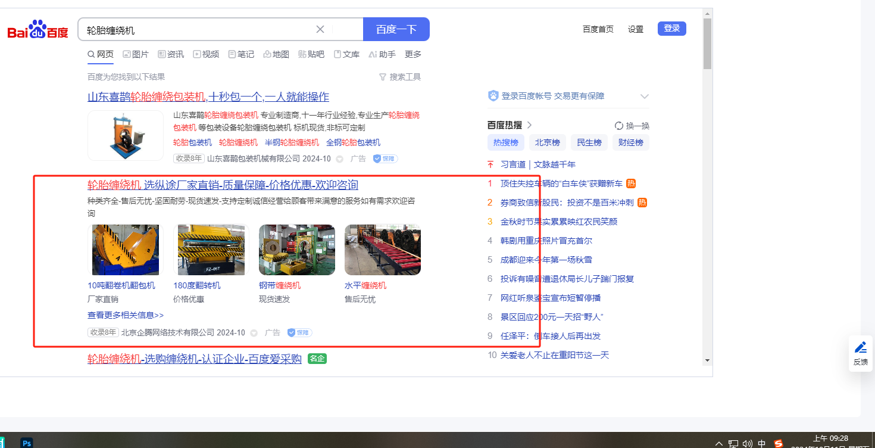Open result 轮胎缠绕机-选购缠绕机-认证企业-百度爱采购

195,359
